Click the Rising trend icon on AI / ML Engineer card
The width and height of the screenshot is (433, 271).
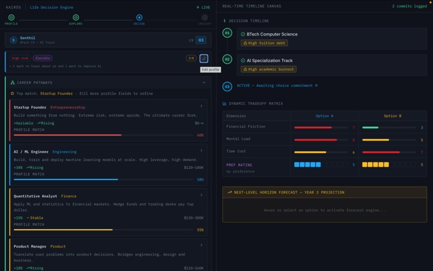coord(28,167)
